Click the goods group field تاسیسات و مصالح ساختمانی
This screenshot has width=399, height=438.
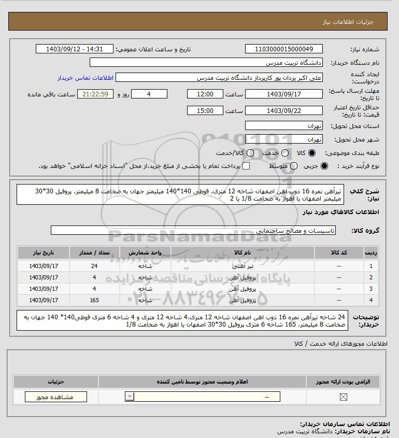[193, 231]
